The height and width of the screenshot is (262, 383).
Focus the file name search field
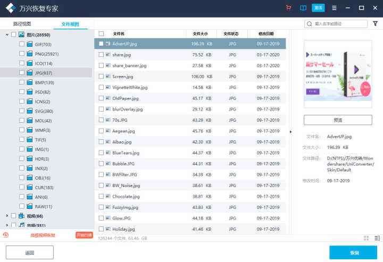[336, 24]
